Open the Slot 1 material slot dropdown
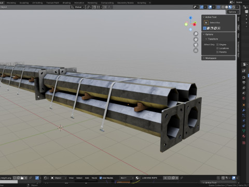Image resolution: width=249 pixels, height=187 pixels. 127,178
